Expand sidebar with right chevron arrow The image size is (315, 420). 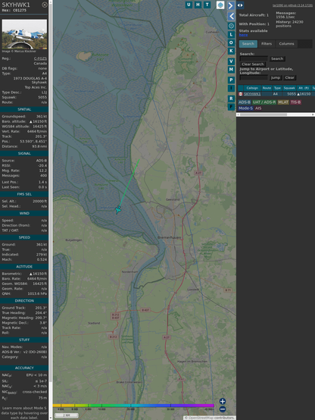click(x=231, y=5)
